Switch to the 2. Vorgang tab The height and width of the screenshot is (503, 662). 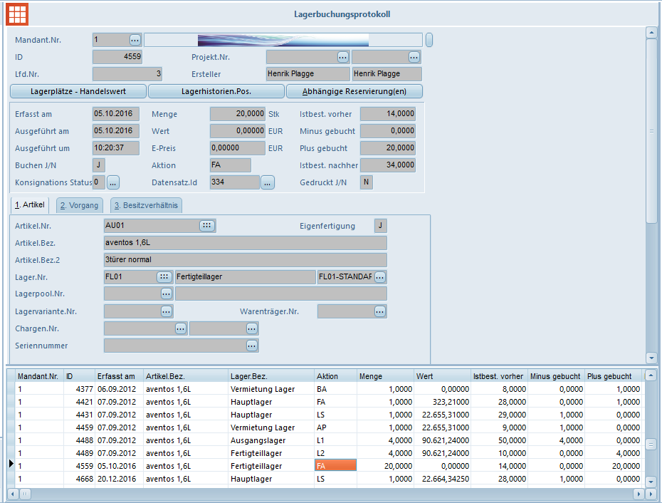point(80,205)
